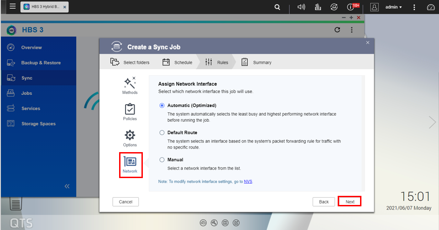Select the Default Route option
This screenshot has width=439, height=230.
click(x=162, y=133)
